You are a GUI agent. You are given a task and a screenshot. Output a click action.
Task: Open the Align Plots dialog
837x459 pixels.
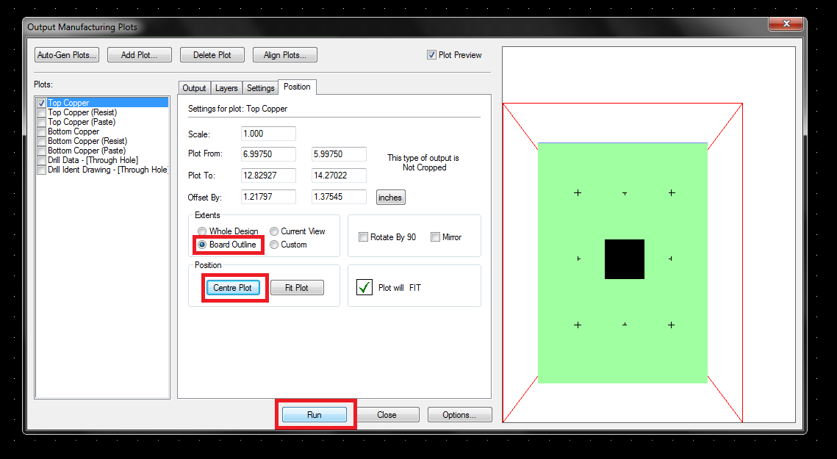[x=284, y=54]
